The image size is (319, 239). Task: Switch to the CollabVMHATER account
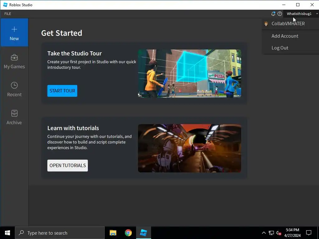pos(290,24)
